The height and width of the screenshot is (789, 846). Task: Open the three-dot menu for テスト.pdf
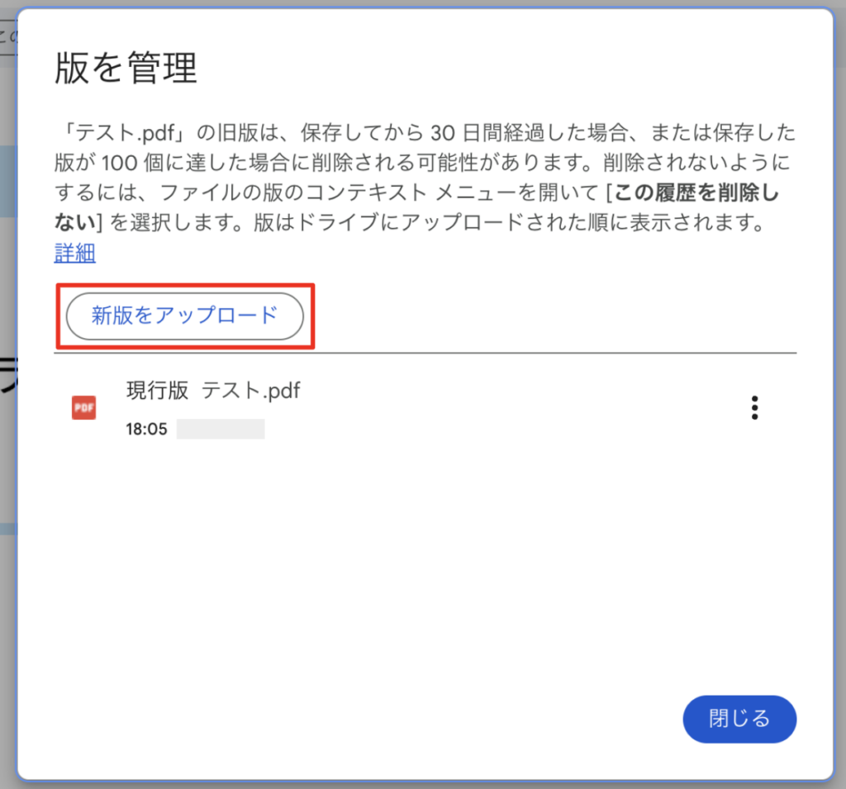click(x=755, y=407)
